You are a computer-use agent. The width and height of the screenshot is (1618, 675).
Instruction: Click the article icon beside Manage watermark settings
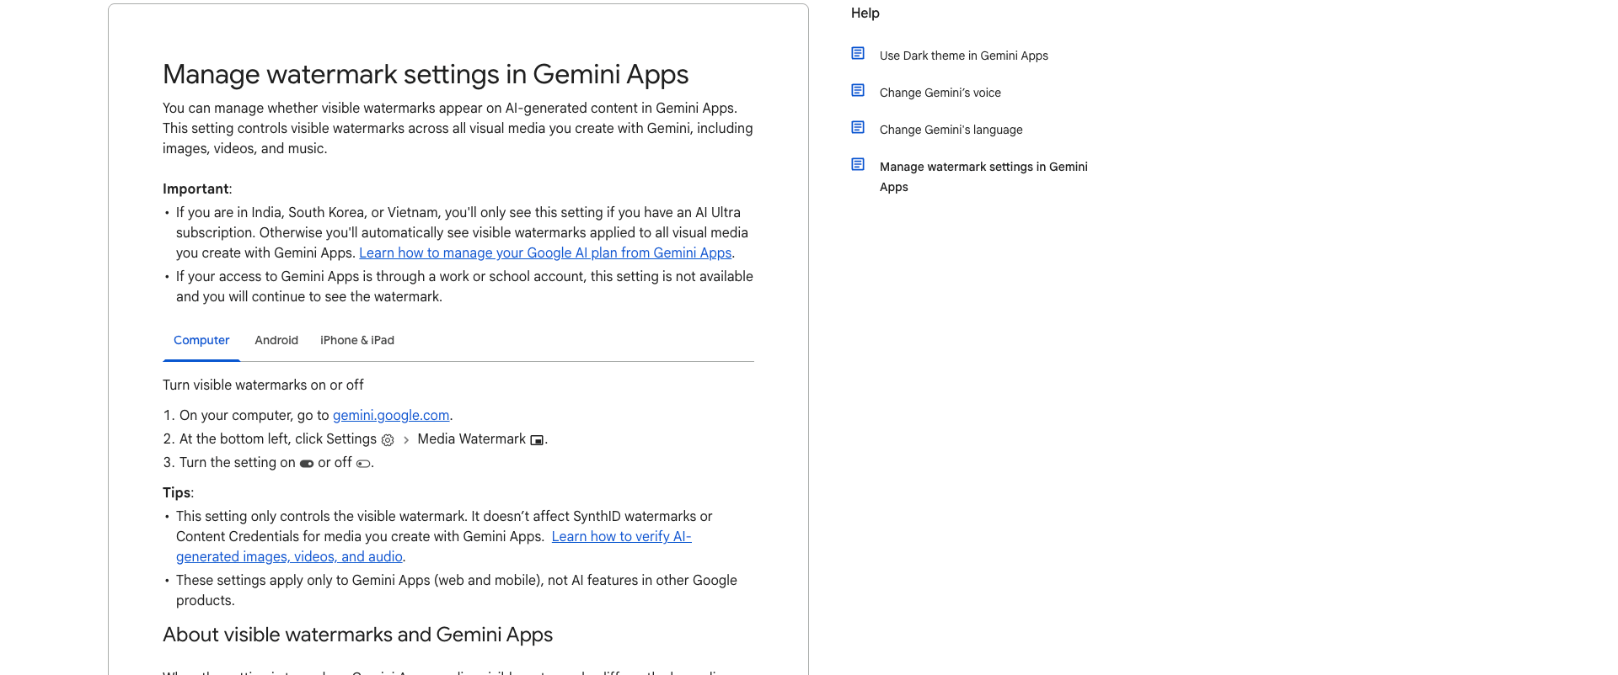858,165
